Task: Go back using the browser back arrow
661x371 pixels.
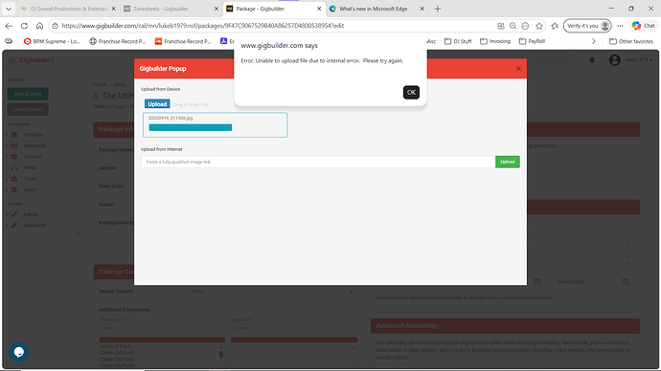Action: point(9,26)
